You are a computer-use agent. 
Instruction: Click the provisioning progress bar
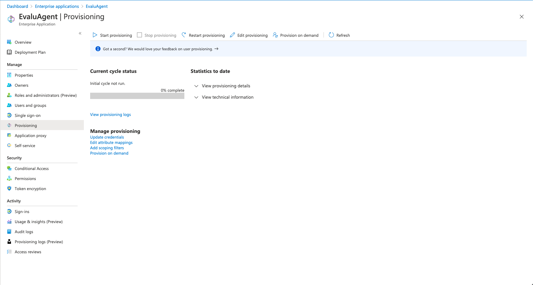tap(137, 96)
